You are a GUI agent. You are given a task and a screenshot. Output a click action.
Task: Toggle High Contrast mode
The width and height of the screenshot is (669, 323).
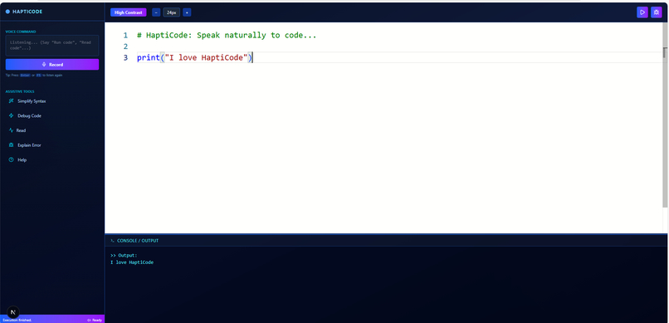(x=128, y=12)
